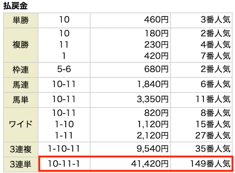Click the 払戻金 heading

(15, 6)
